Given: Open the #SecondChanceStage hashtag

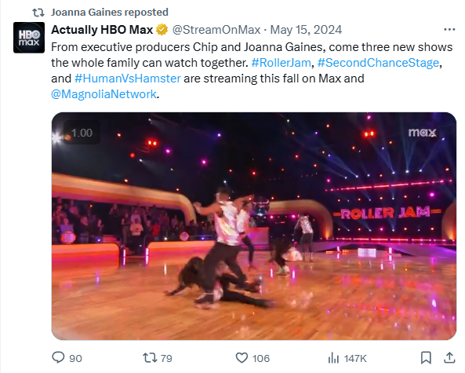Looking at the screenshot, I should (x=378, y=63).
